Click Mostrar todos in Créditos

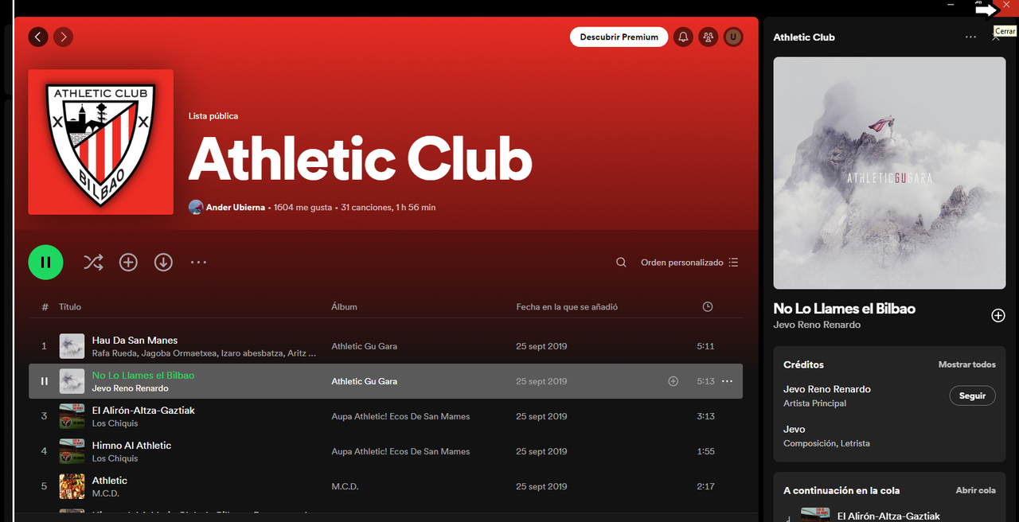point(966,364)
